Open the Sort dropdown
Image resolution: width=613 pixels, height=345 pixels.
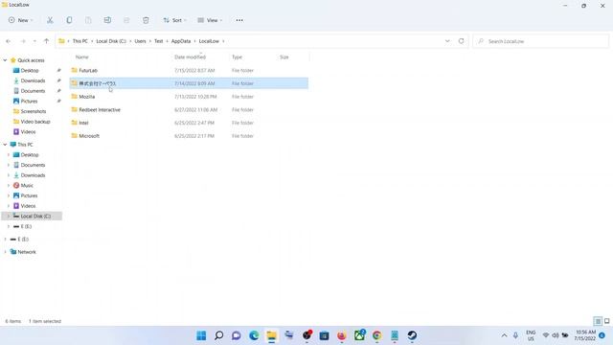tap(174, 20)
